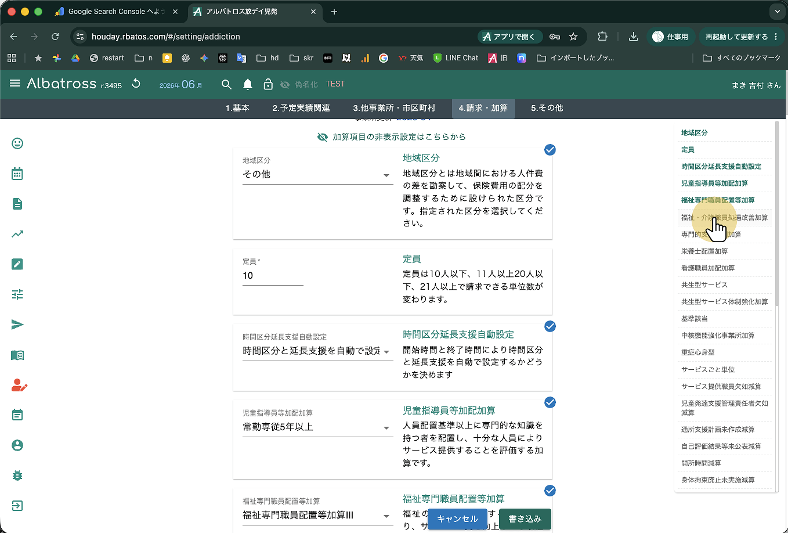This screenshot has height=533, width=788.
Task: Open the calendar icon in left sidebar
Action: tap(17, 174)
